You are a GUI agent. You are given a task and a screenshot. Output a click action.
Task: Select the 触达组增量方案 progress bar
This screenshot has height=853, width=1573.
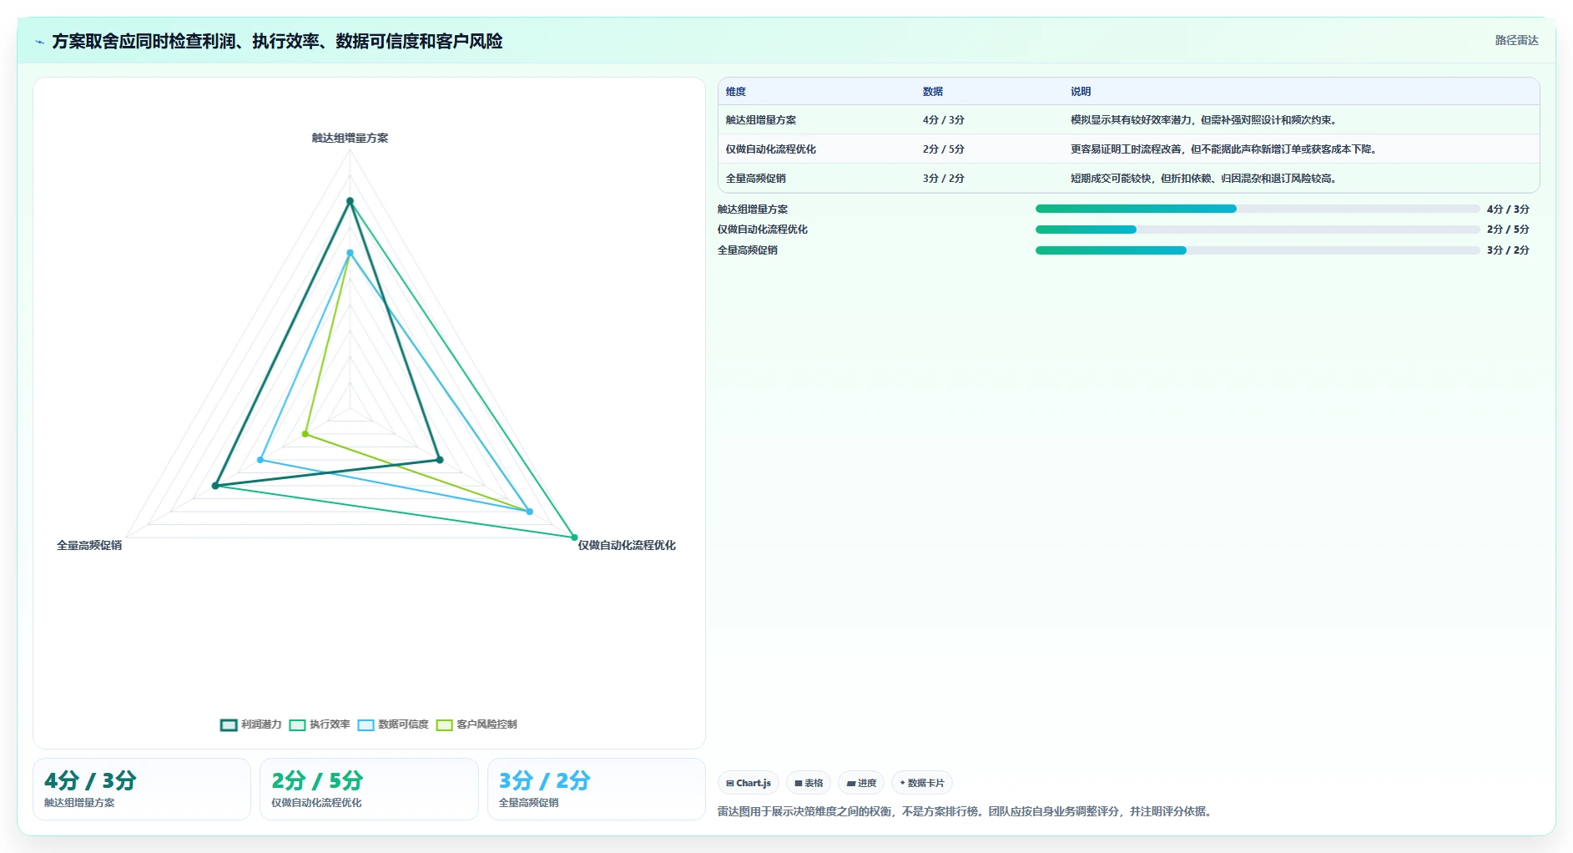pyautogui.click(x=1258, y=209)
